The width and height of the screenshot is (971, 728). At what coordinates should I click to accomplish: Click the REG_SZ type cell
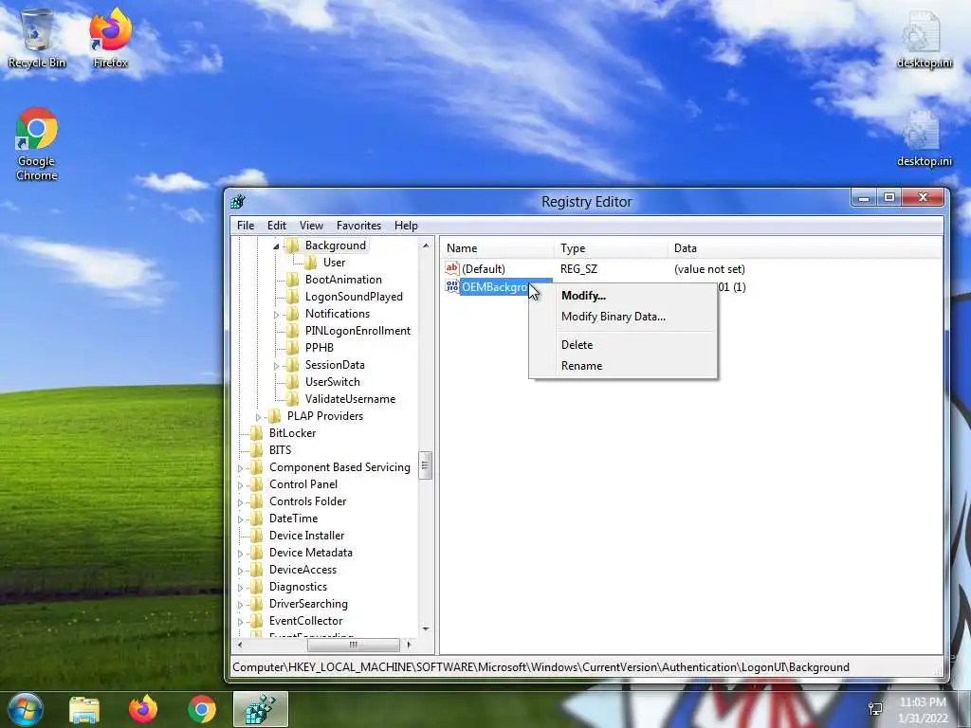point(579,268)
